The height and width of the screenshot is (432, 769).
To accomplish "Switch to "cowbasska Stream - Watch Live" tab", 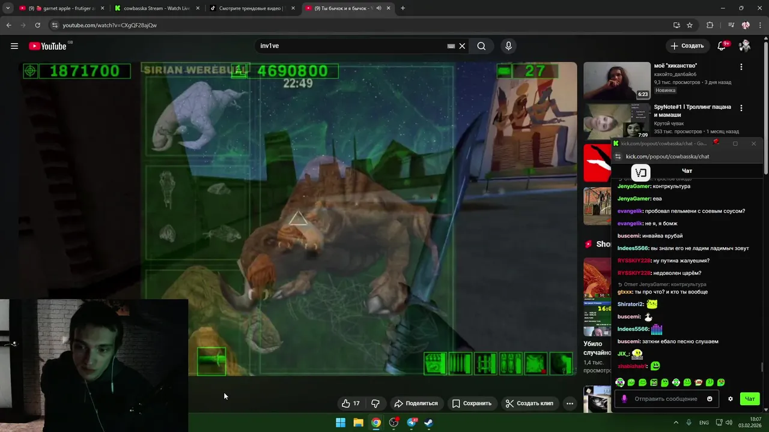I will coord(156,8).
